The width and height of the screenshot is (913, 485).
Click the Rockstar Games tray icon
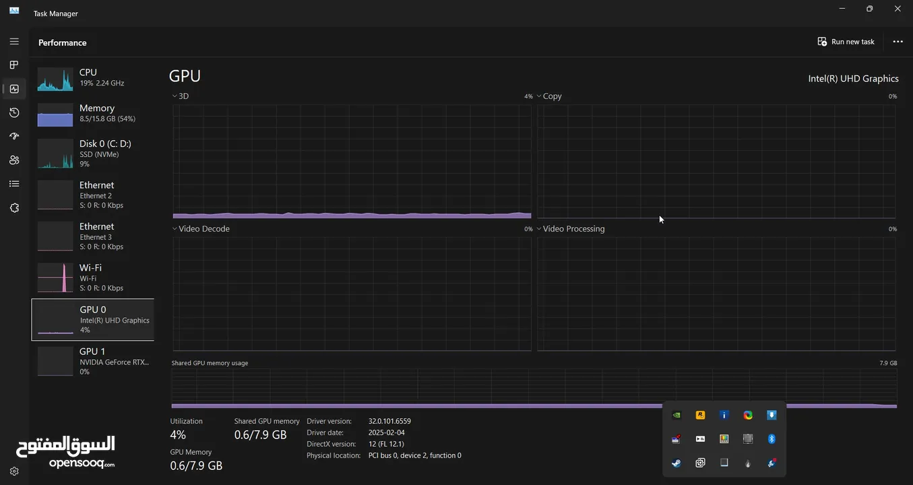[700, 415]
